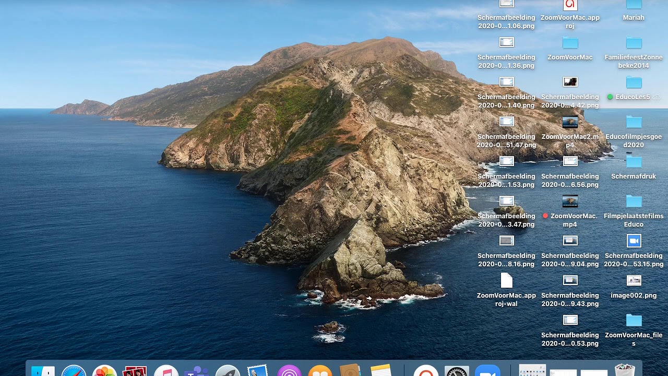This screenshot has height=376, width=668.
Task: Open the brown Contacts book in the Dock
Action: point(350,370)
